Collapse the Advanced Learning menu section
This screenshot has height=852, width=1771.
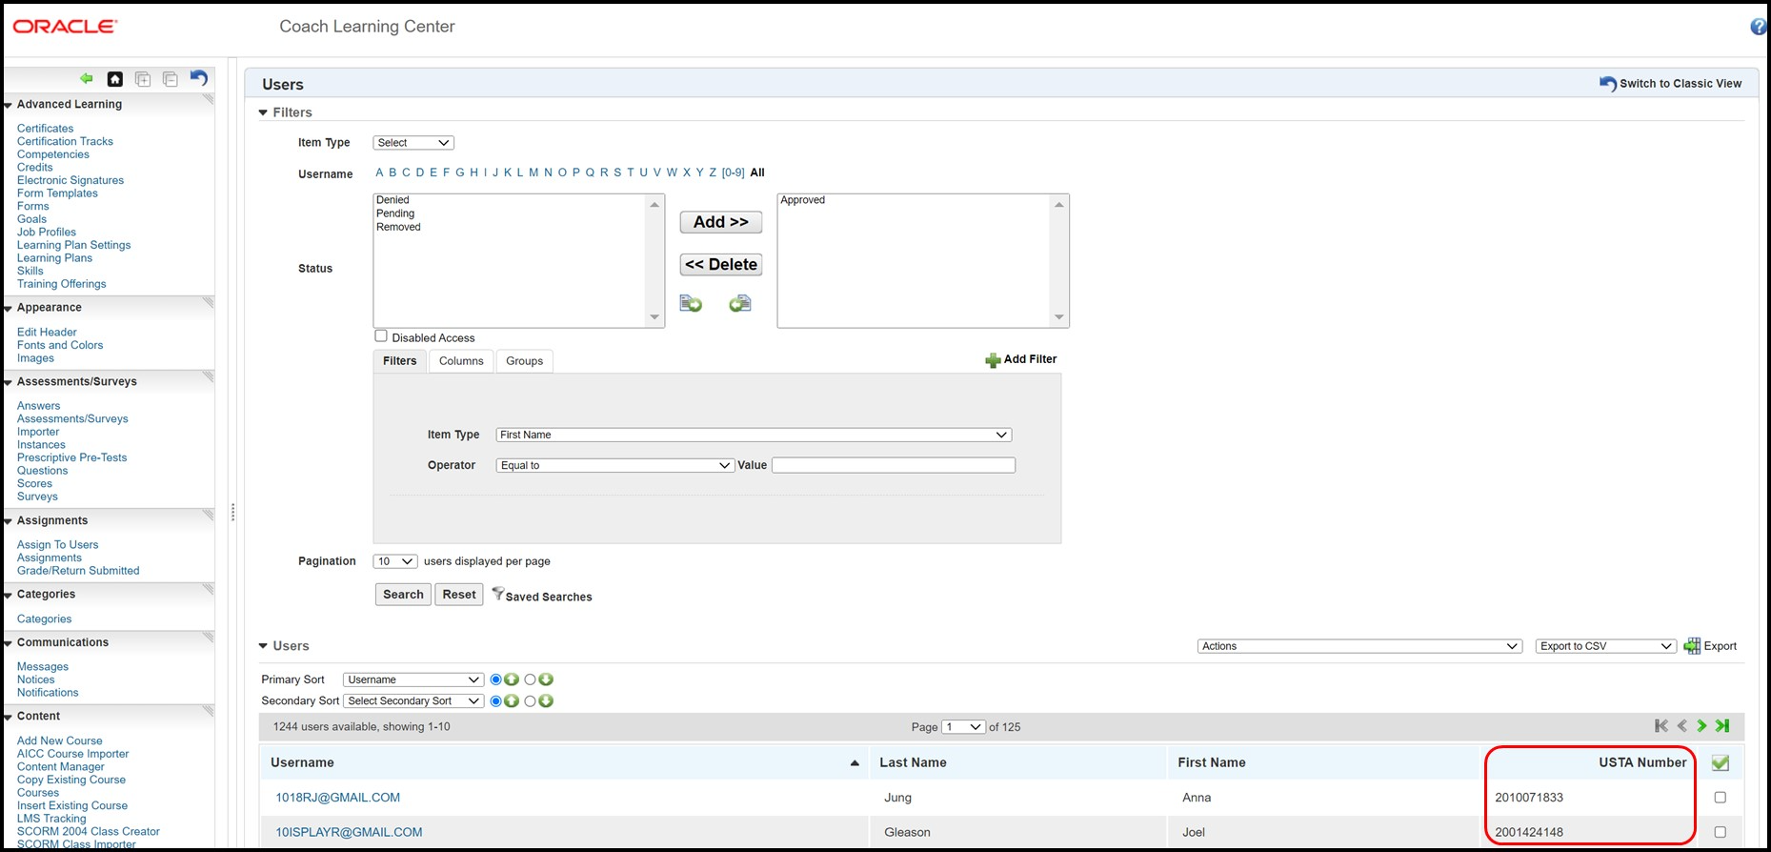tap(8, 105)
